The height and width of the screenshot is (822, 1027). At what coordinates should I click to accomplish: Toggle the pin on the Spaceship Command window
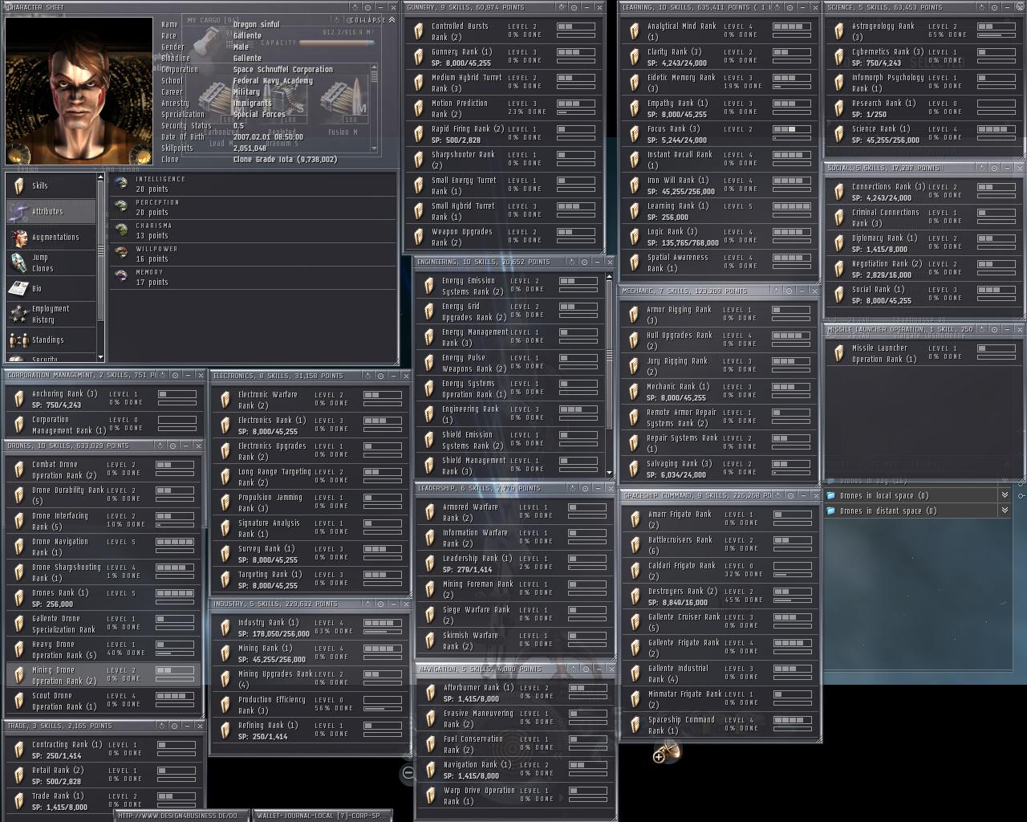[x=790, y=495]
